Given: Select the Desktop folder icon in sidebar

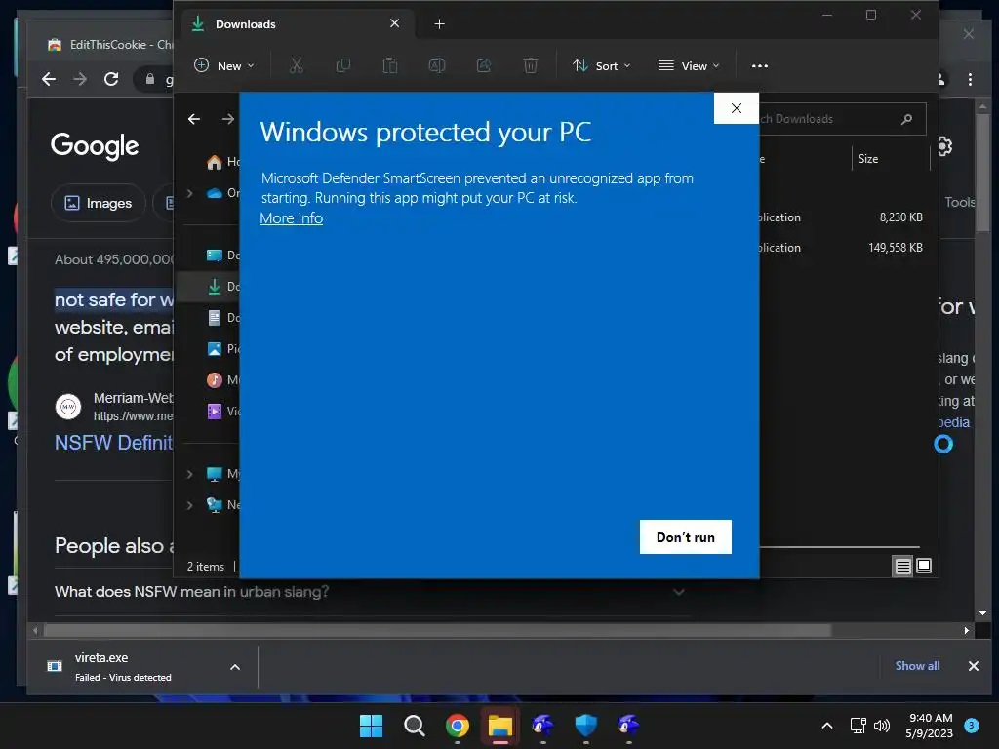Looking at the screenshot, I should pos(215,256).
